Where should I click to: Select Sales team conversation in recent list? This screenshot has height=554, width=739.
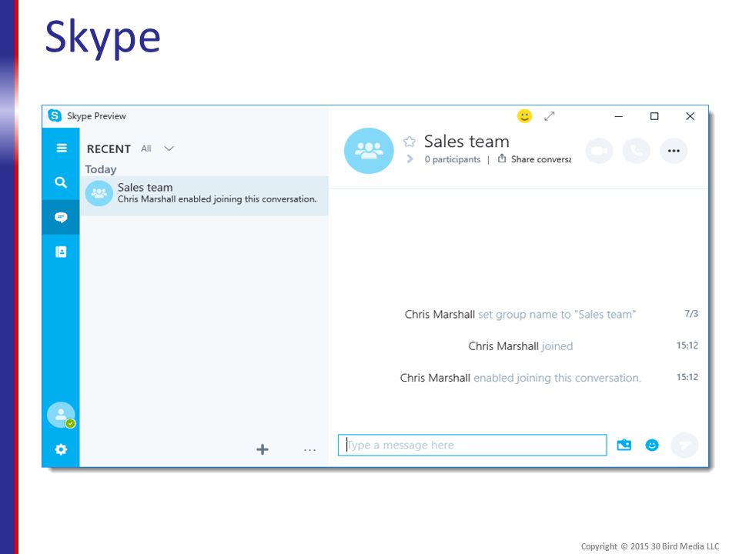(204, 195)
